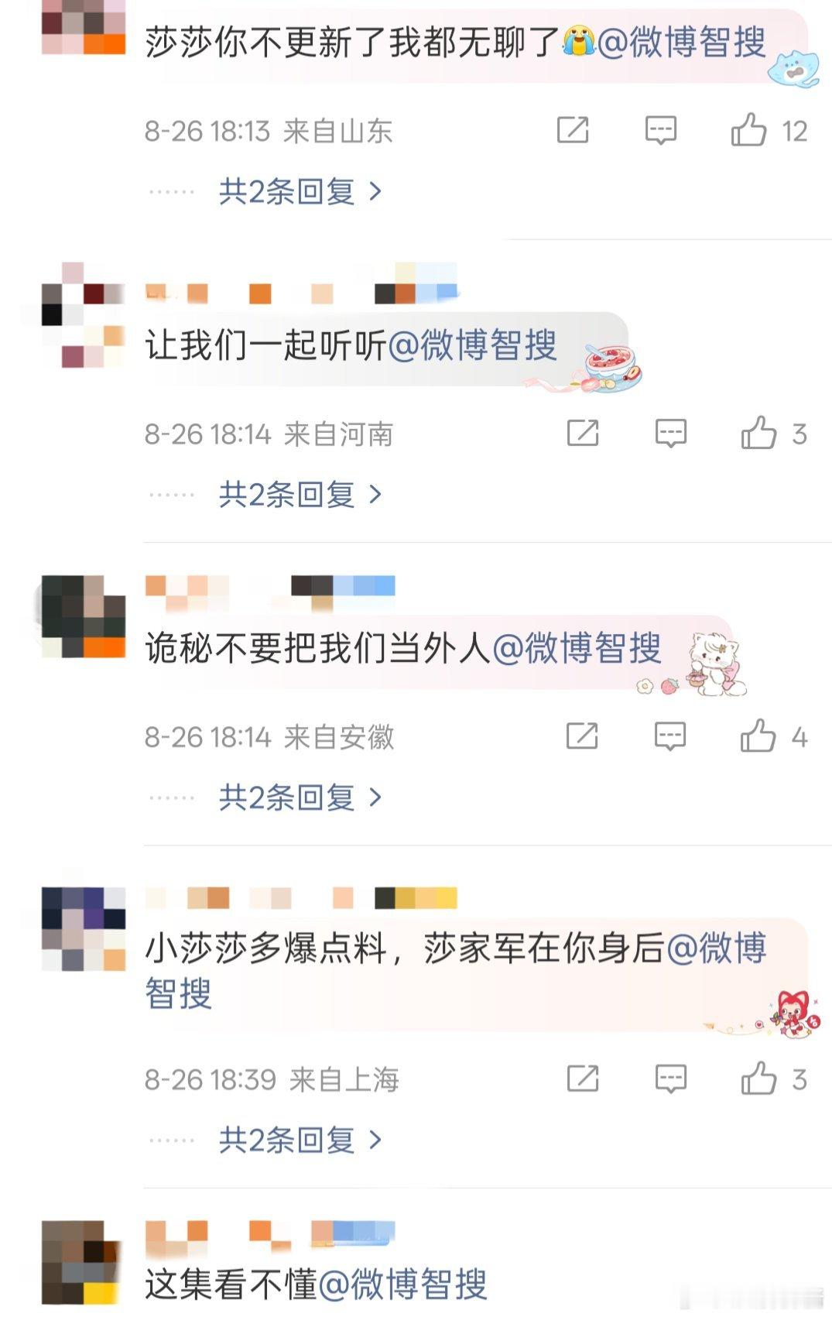The height and width of the screenshot is (1317, 832).
Task: Expand 共2条回复 under the Shandong comment
Action: (x=300, y=191)
